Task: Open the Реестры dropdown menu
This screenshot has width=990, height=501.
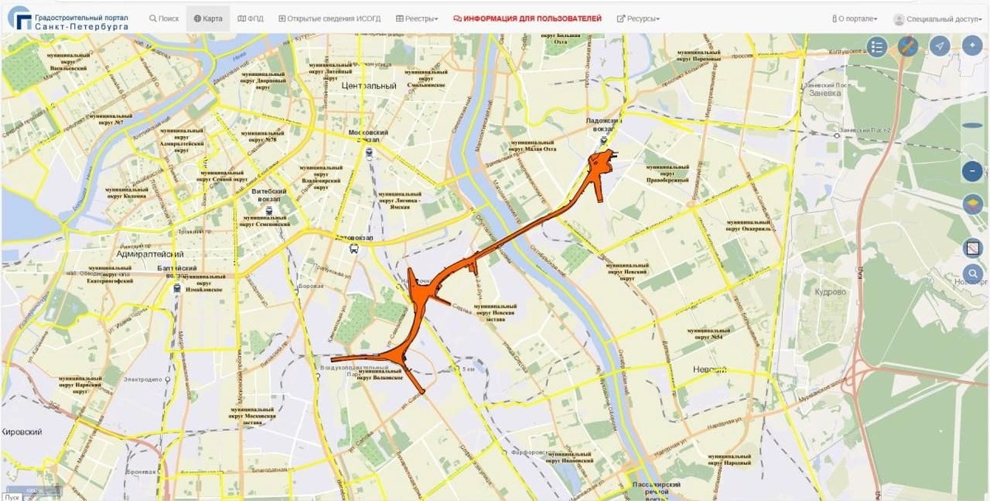Action: coord(417,18)
